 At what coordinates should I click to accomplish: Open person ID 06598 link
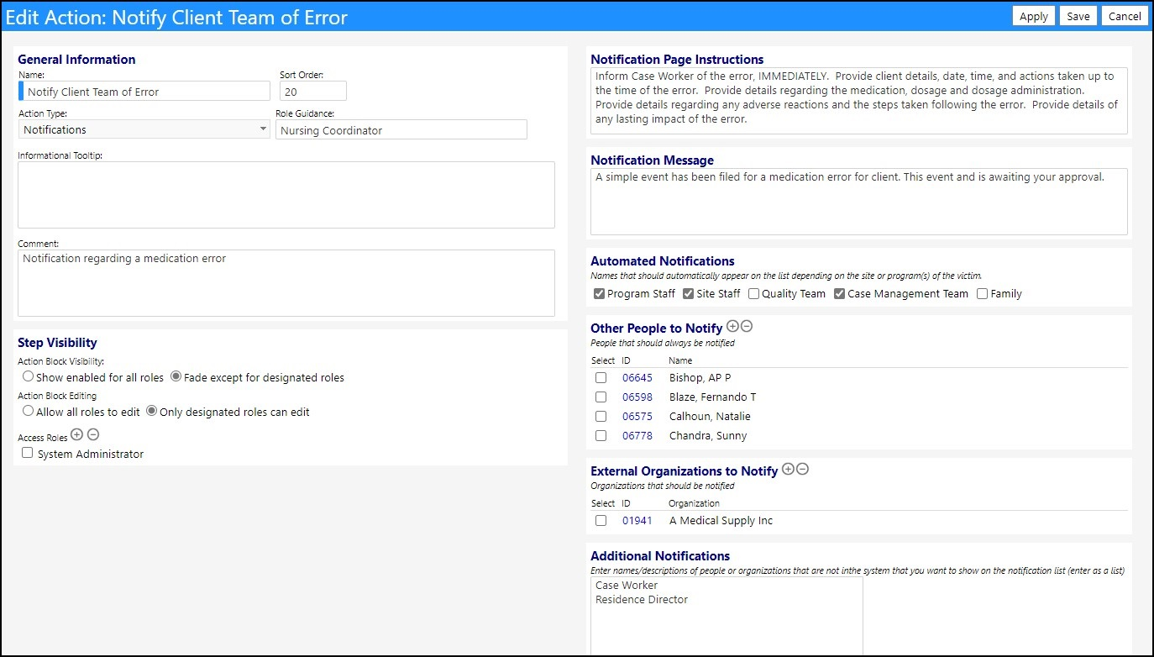tap(637, 397)
